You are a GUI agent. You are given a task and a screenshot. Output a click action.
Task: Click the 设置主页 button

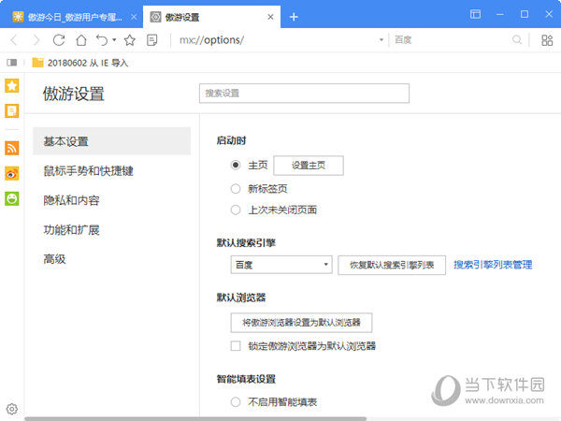(x=308, y=166)
